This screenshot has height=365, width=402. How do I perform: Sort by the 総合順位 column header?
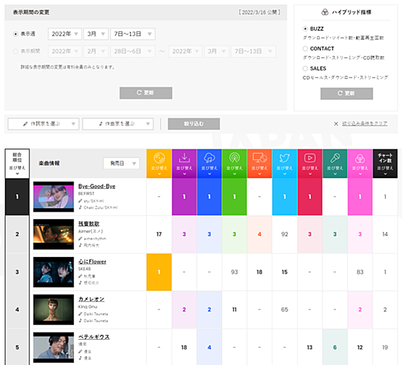(17, 164)
